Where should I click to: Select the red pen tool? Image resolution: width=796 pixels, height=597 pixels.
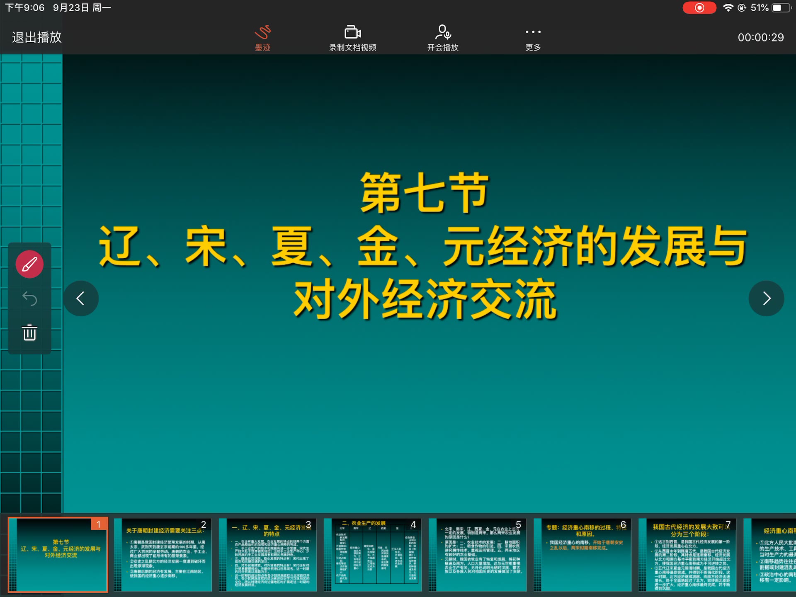coord(29,264)
